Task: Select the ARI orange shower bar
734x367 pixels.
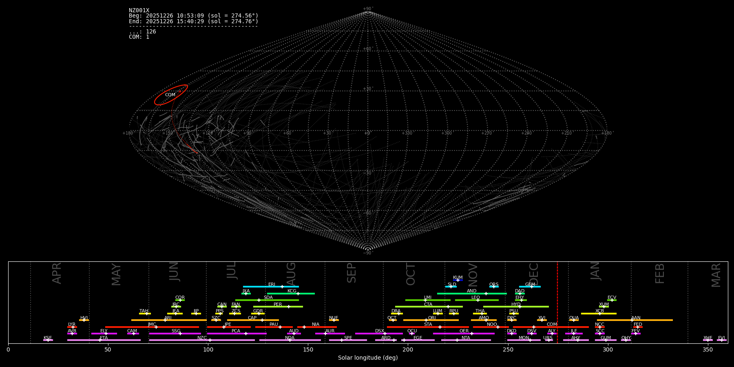Action: pos(169,320)
